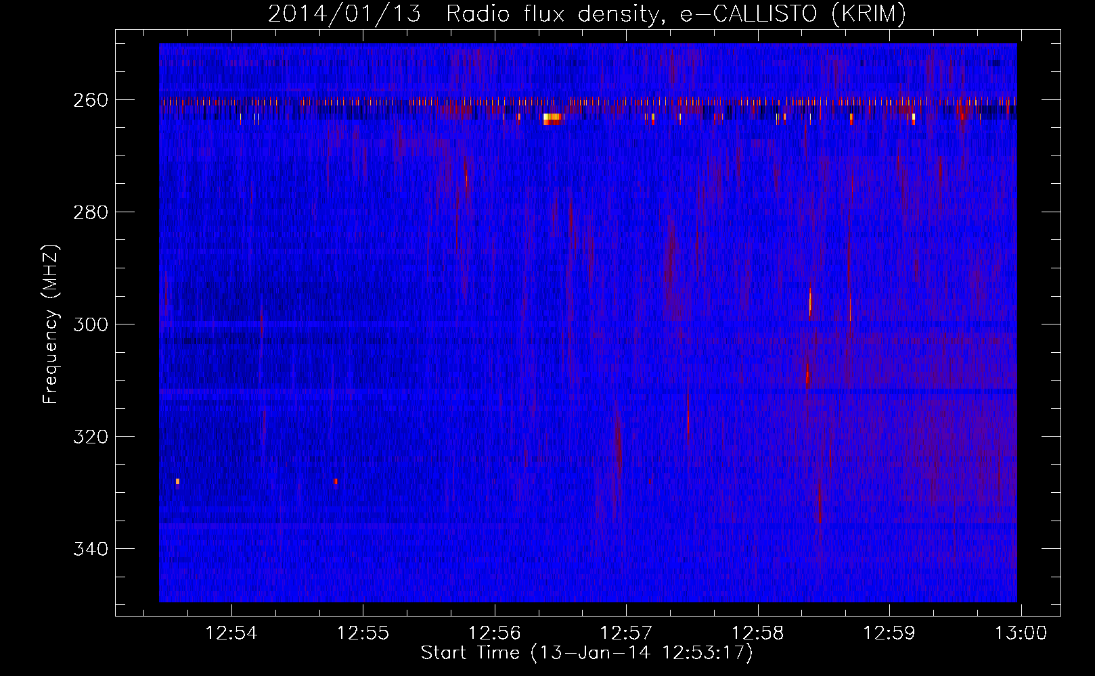Click the "Start Time (13-Jan-14 12:53:17)" x-axis label

[587, 653]
